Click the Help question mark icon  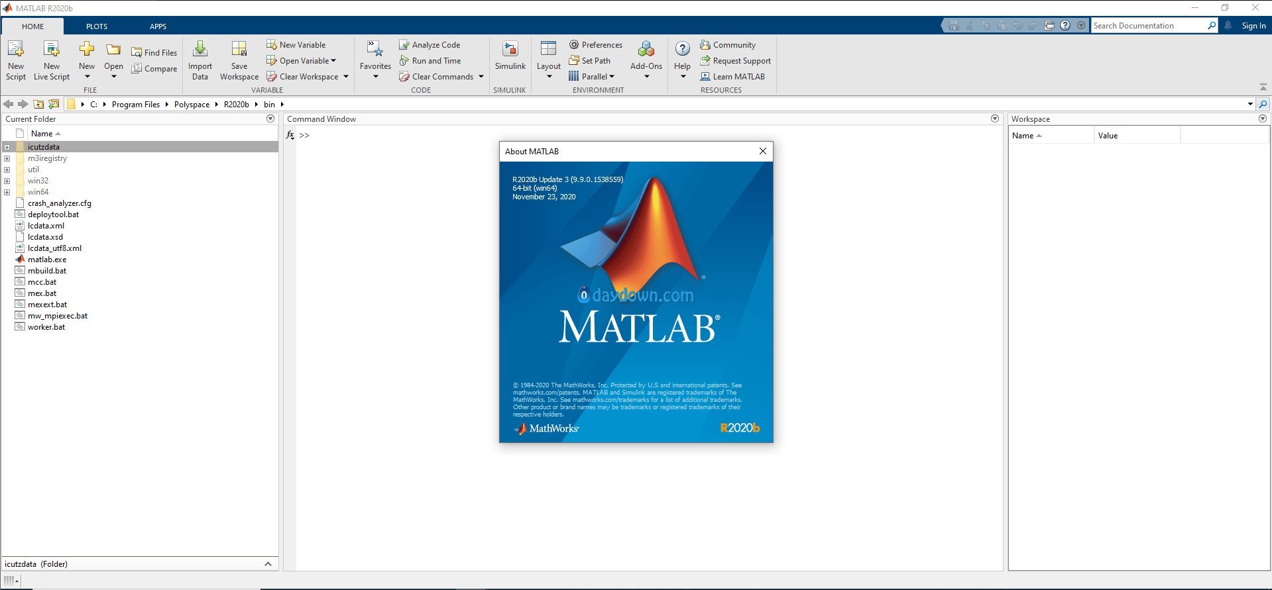pos(682,48)
